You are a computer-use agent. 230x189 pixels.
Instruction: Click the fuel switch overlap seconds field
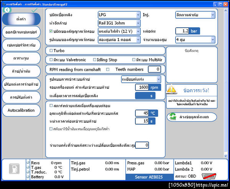click(x=145, y=96)
